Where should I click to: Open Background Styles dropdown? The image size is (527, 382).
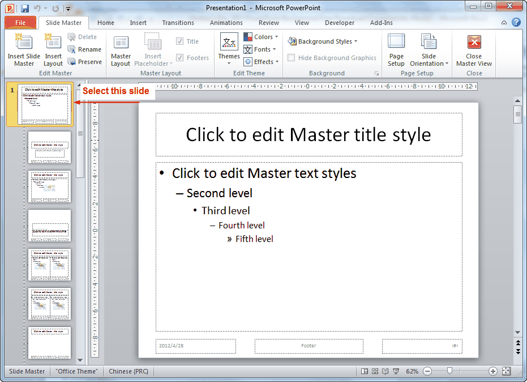323,41
